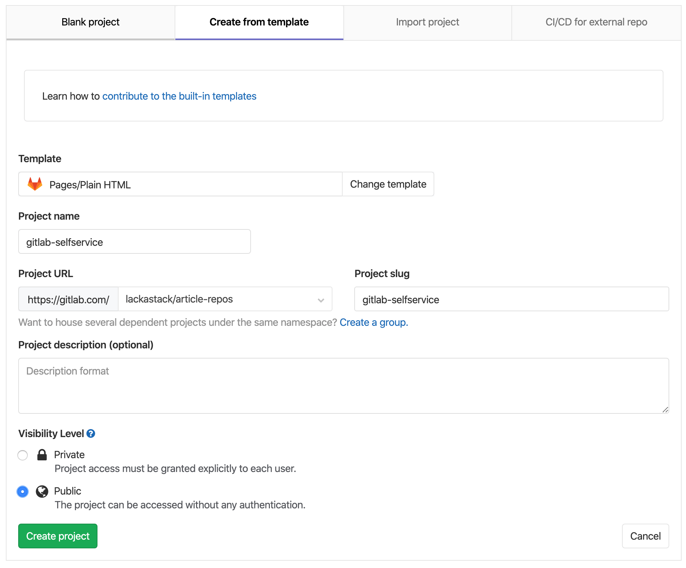Click the https://gitlab.com/ URL prefix

[68, 299]
